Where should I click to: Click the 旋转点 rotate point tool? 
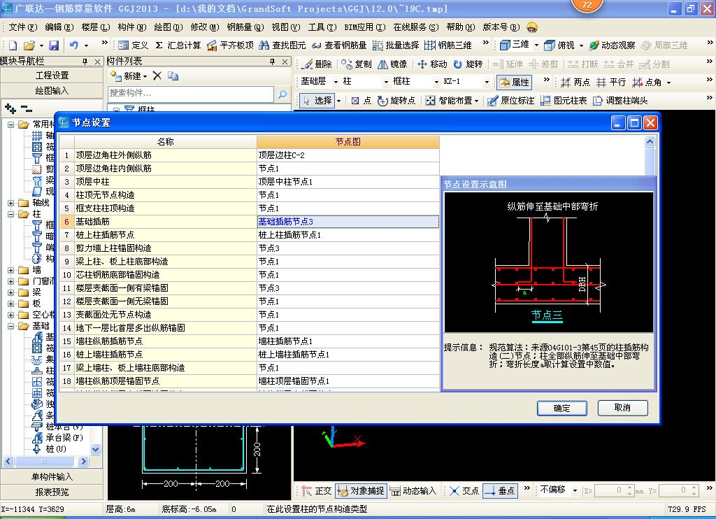click(x=396, y=101)
